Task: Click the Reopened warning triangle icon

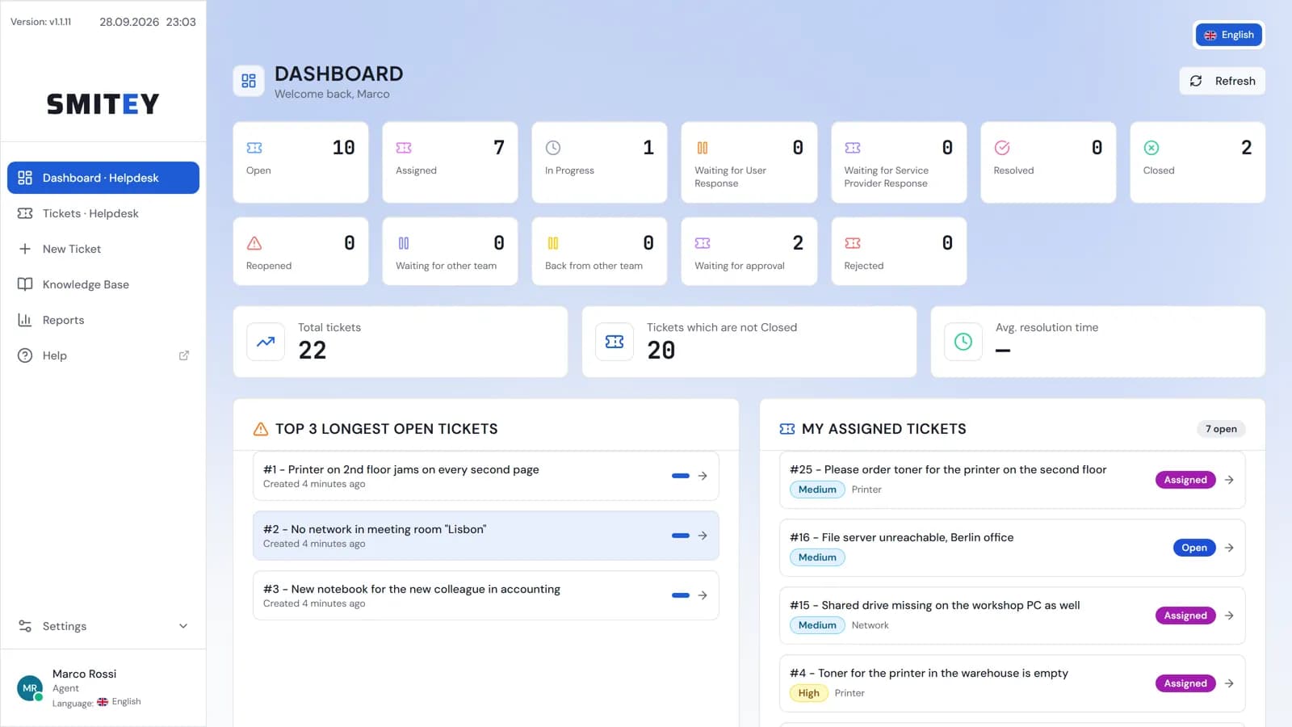Action: click(x=254, y=243)
